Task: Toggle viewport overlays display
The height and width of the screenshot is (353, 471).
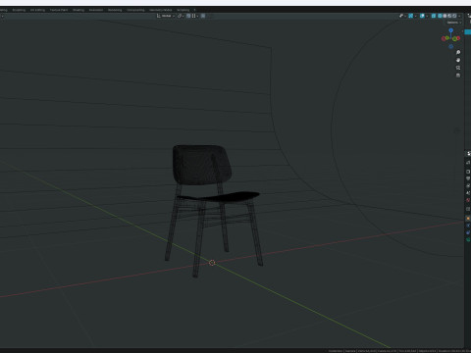Action: click(422, 16)
